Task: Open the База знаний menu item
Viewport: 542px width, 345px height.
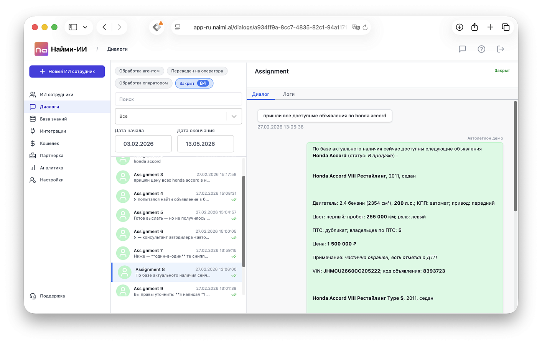Action: pyautogui.click(x=68, y=119)
